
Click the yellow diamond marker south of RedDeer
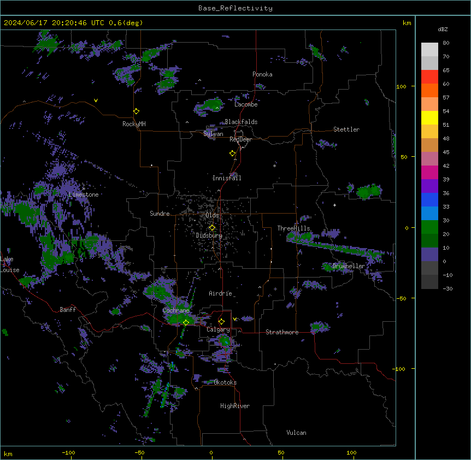click(x=233, y=154)
